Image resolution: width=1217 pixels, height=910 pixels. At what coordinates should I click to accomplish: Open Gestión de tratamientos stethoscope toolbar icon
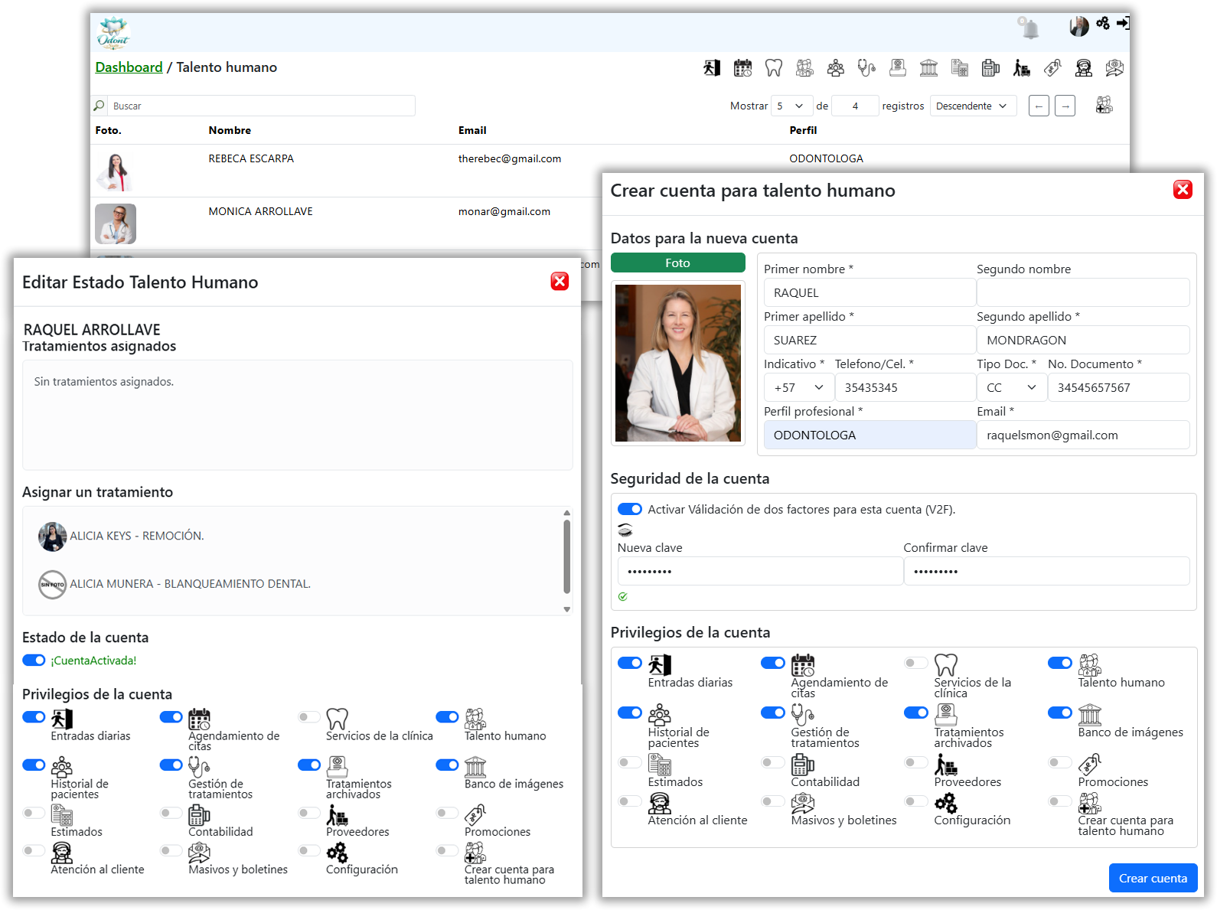pyautogui.click(x=866, y=68)
